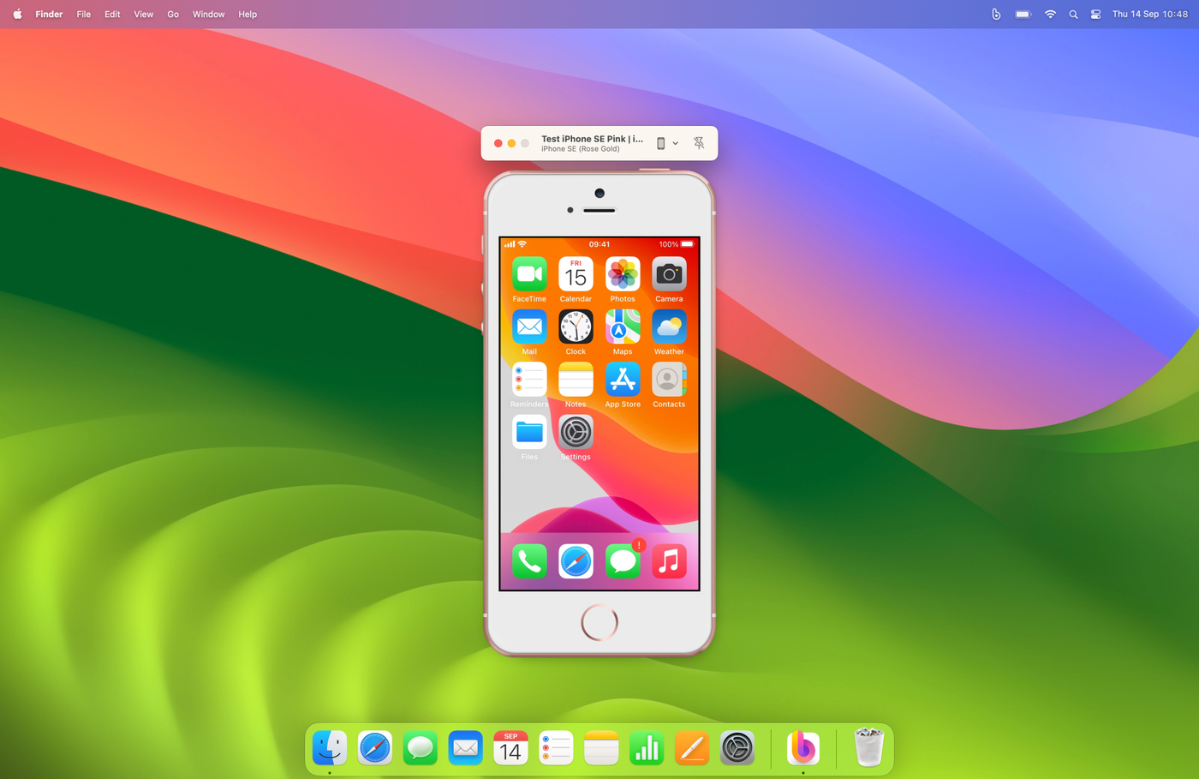Click the iPhone status bar time 09:41
This screenshot has width=1199, height=779.
coord(599,244)
